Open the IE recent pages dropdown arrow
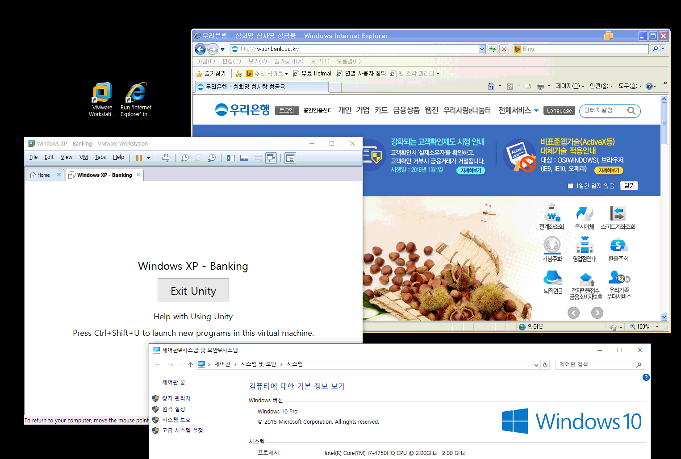 (x=222, y=50)
